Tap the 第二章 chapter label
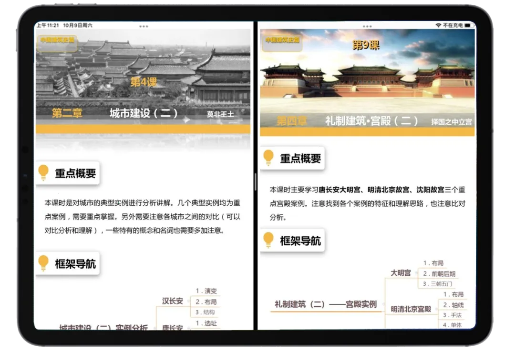This screenshot has height=351, width=515. 67,113
